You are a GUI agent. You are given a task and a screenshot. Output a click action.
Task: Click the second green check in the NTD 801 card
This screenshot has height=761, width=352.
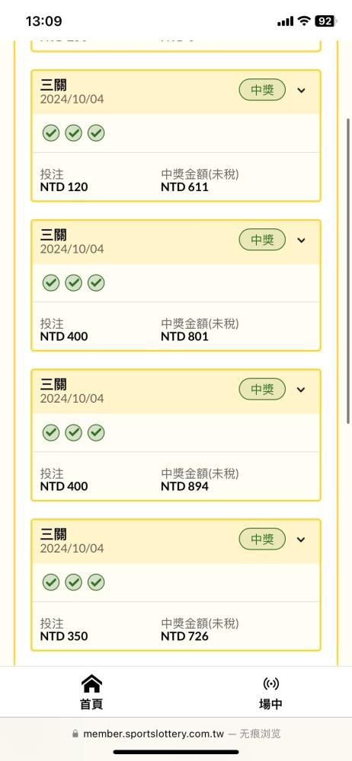pos(73,282)
